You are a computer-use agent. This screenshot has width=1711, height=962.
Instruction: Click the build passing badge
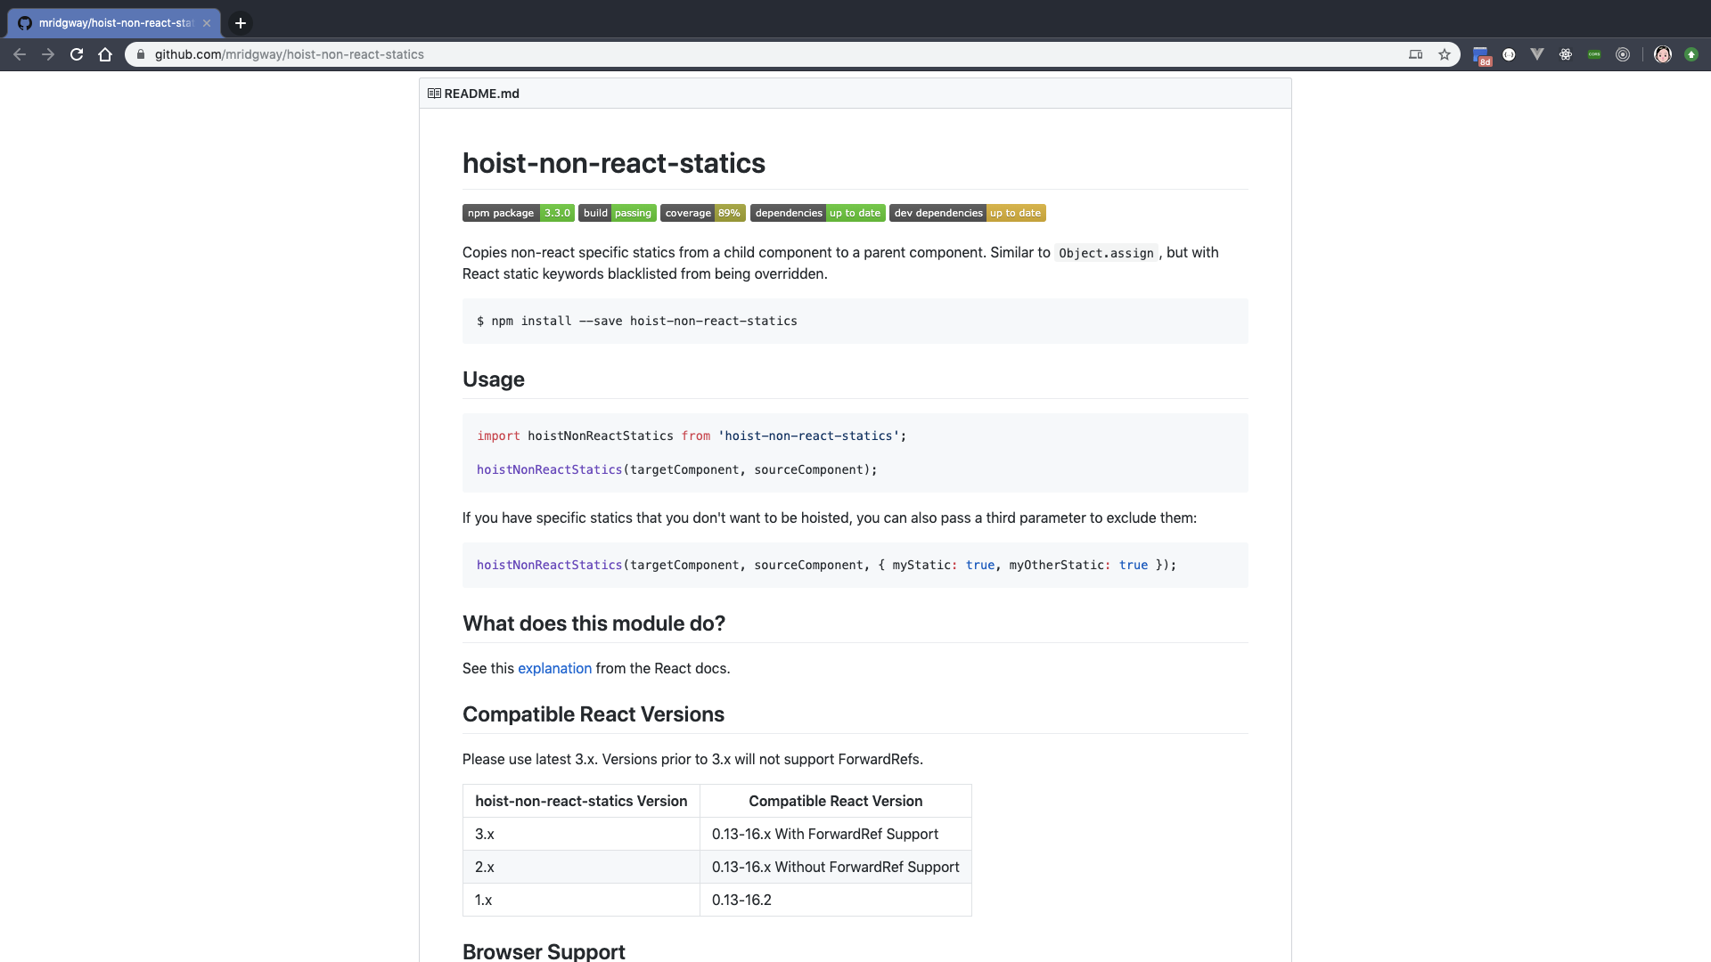point(617,213)
